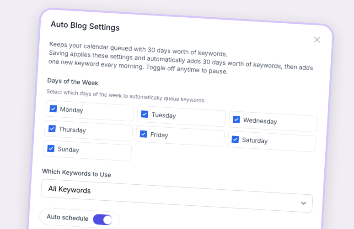Untick the Thursday checkbox
Image resolution: width=354 pixels, height=229 pixels.
pos(52,129)
